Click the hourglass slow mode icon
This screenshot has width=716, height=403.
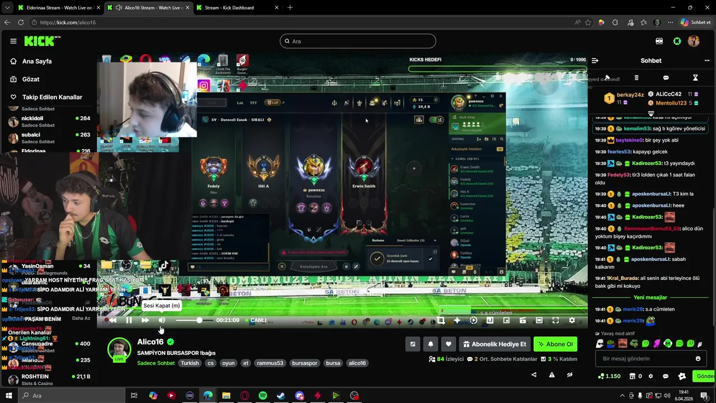695,78
